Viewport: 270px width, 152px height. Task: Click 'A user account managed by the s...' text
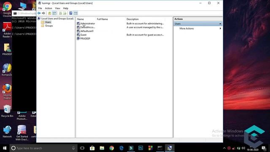coord(145,27)
